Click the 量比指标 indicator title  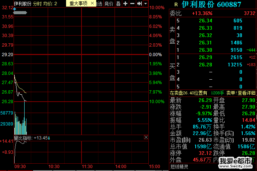point(23,138)
